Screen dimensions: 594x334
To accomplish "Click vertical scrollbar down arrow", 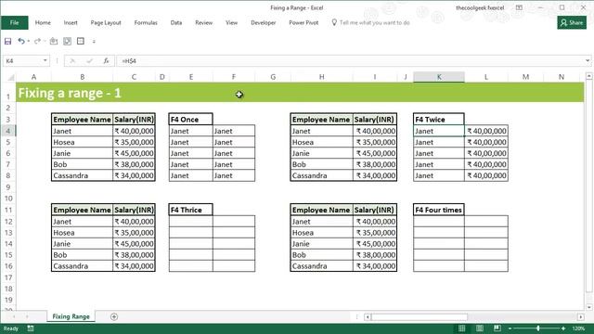I will pos(588,307).
